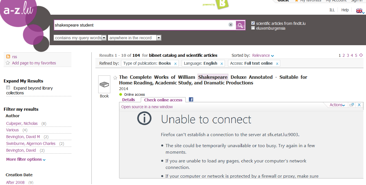Share the result on Facebook
Viewport: 366px width, 185px height.
click(x=191, y=99)
